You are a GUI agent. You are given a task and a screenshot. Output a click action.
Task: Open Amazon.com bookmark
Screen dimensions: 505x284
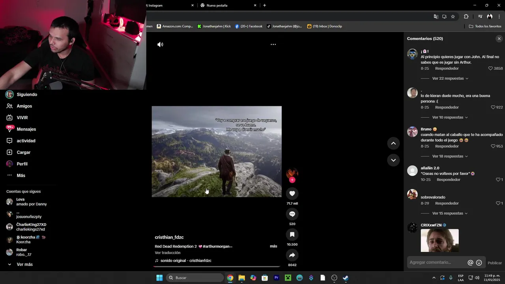pyautogui.click(x=175, y=26)
